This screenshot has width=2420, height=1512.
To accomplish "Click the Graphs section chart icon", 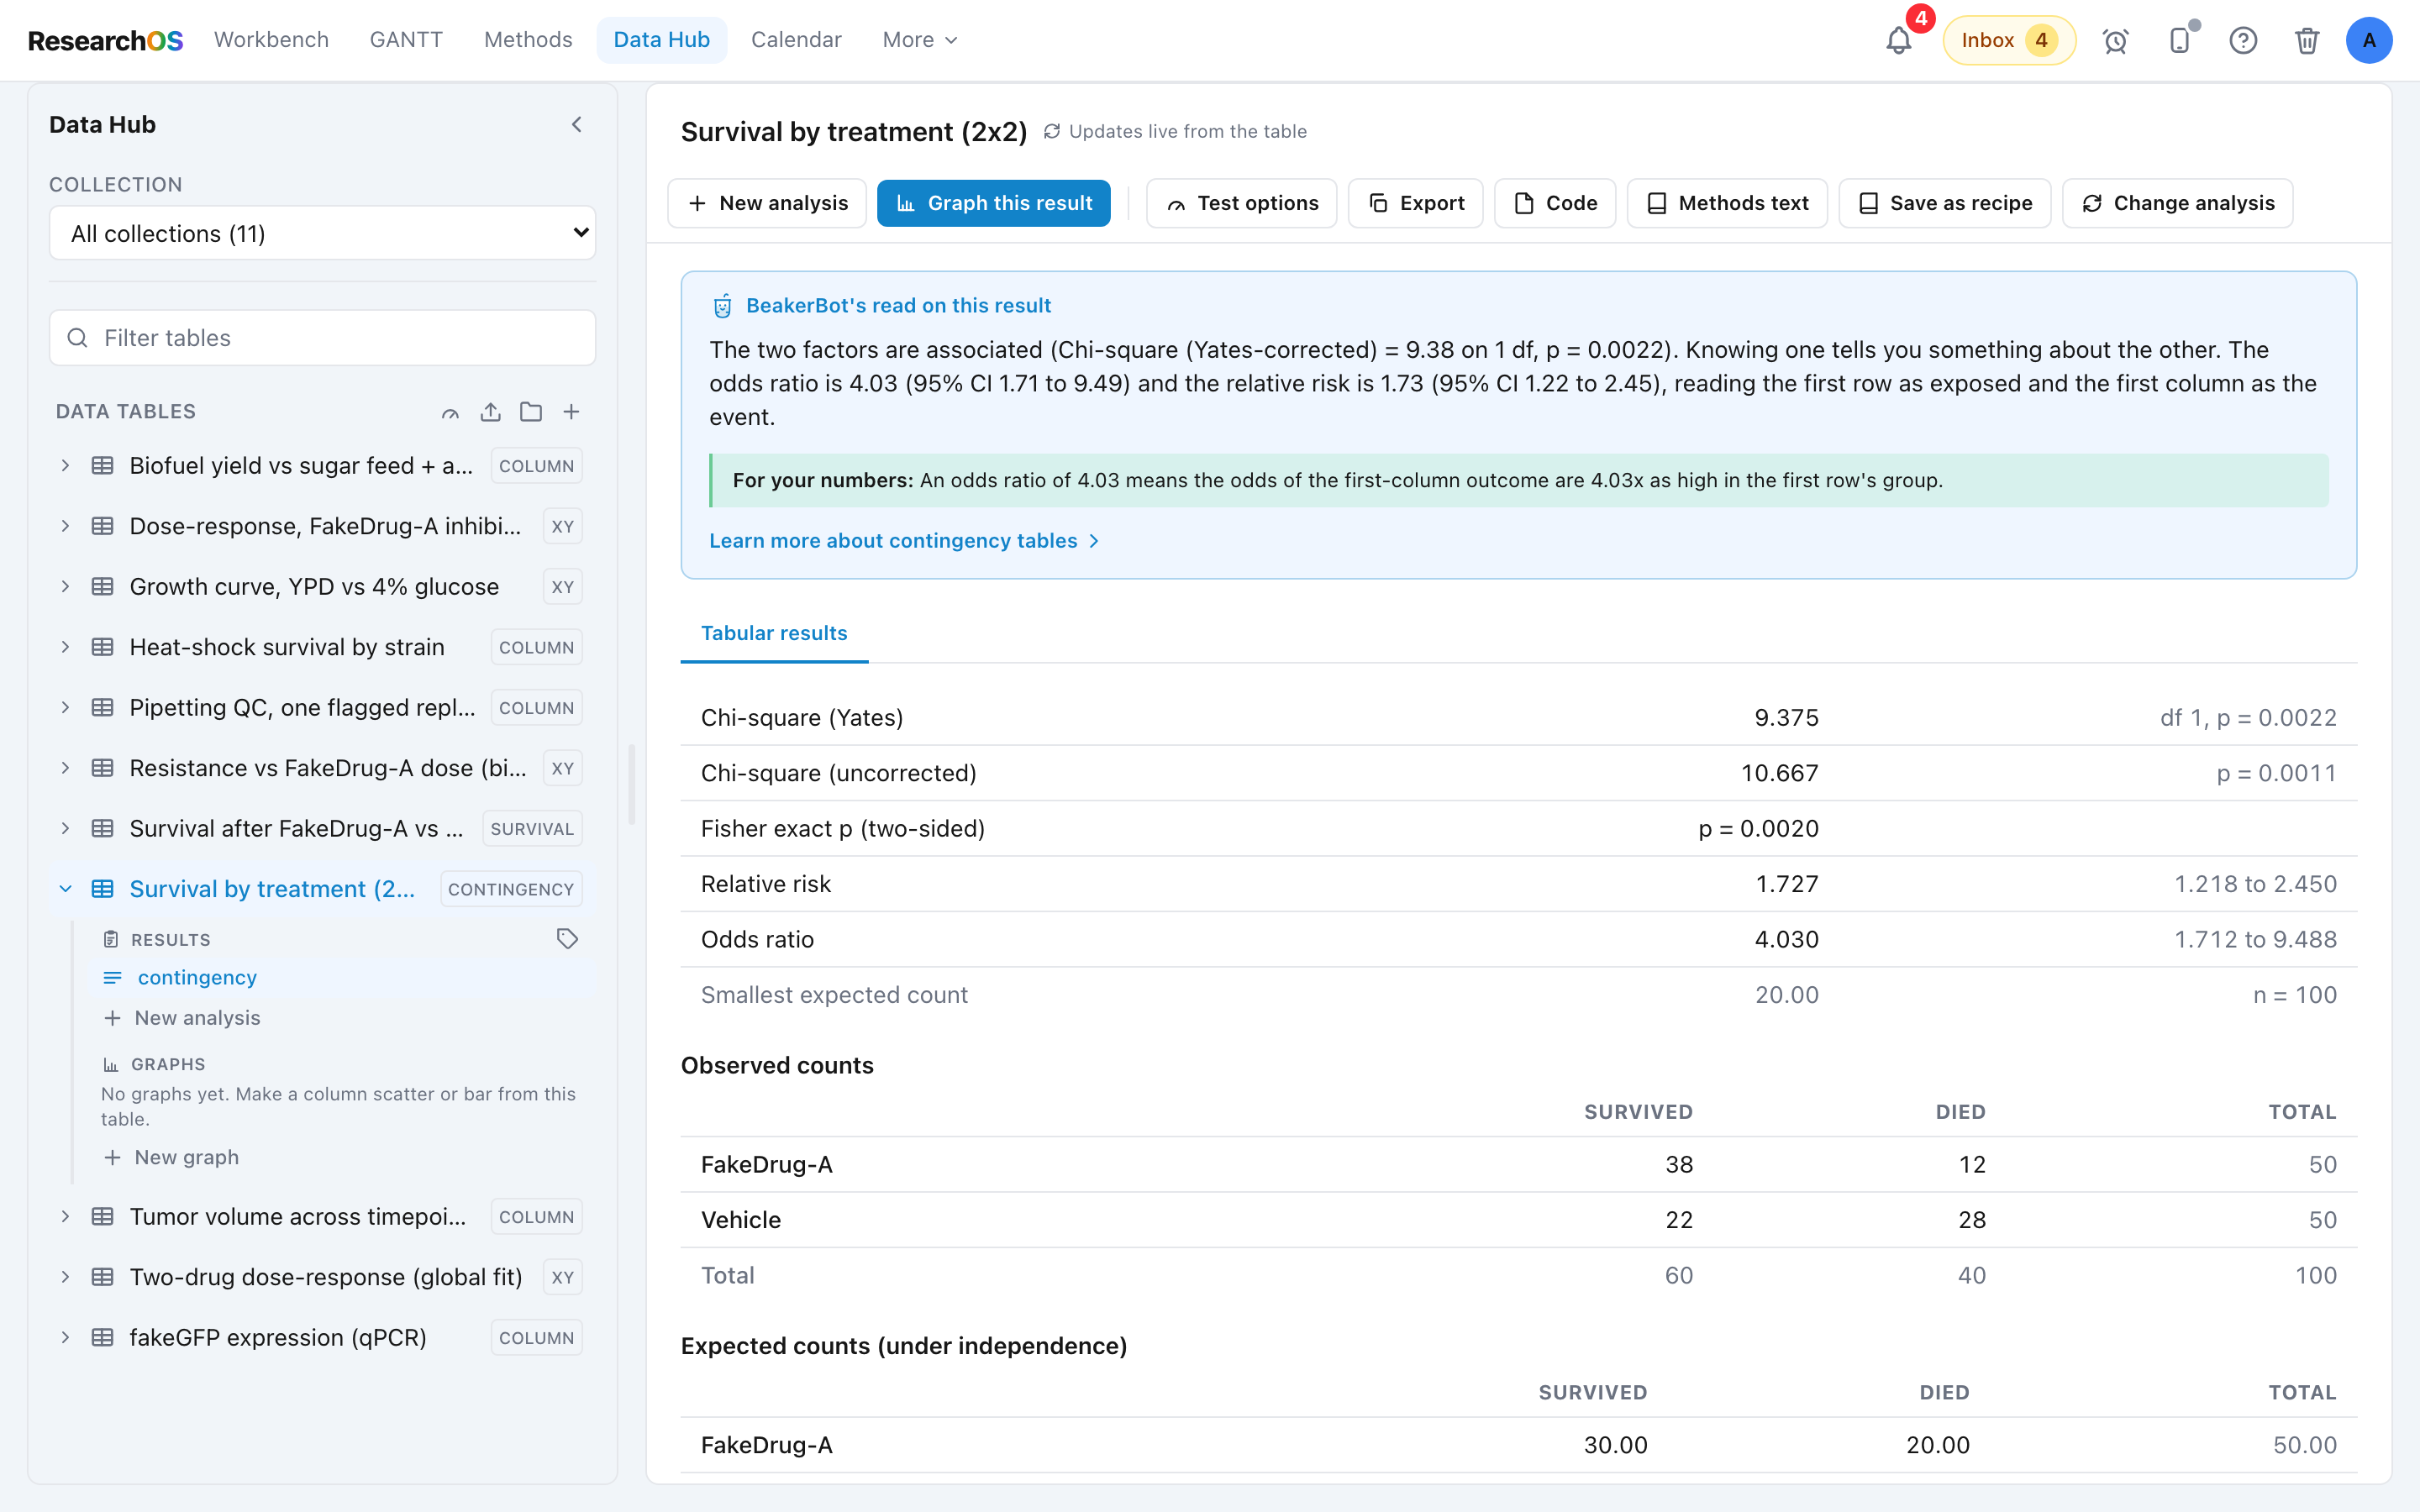I will point(111,1065).
